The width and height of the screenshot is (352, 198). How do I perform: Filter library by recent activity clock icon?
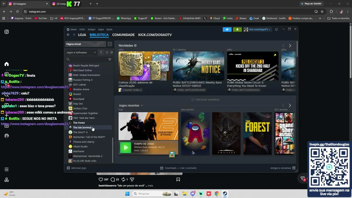(107, 52)
